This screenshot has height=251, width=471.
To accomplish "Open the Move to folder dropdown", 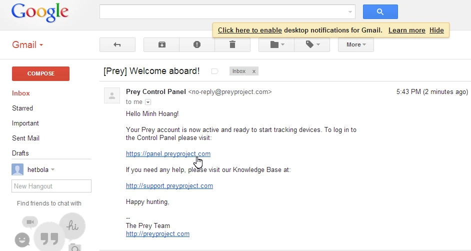I will pyautogui.click(x=276, y=44).
